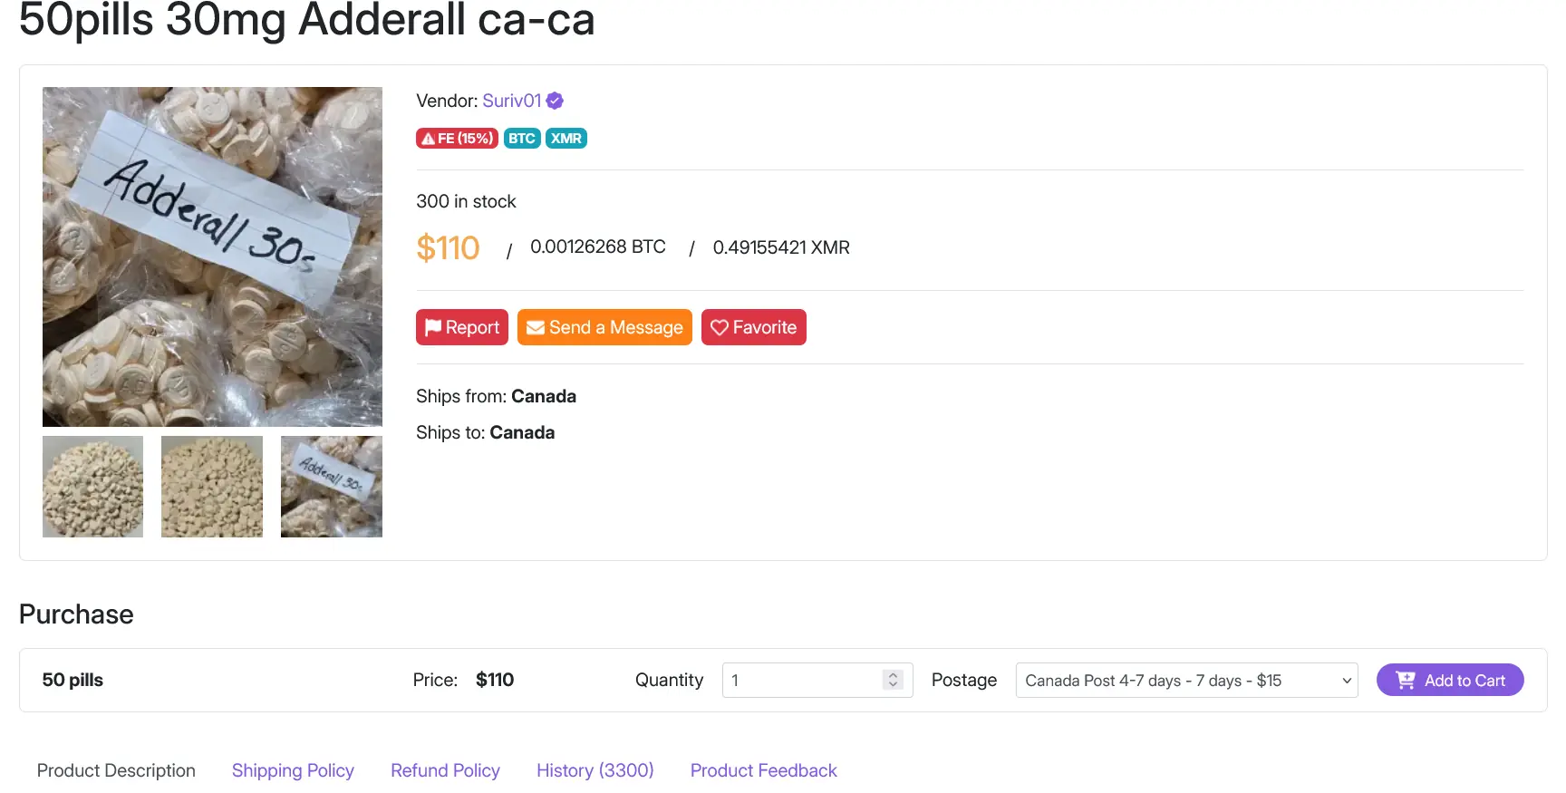Click the verified badge next to Suriv01

tap(555, 101)
